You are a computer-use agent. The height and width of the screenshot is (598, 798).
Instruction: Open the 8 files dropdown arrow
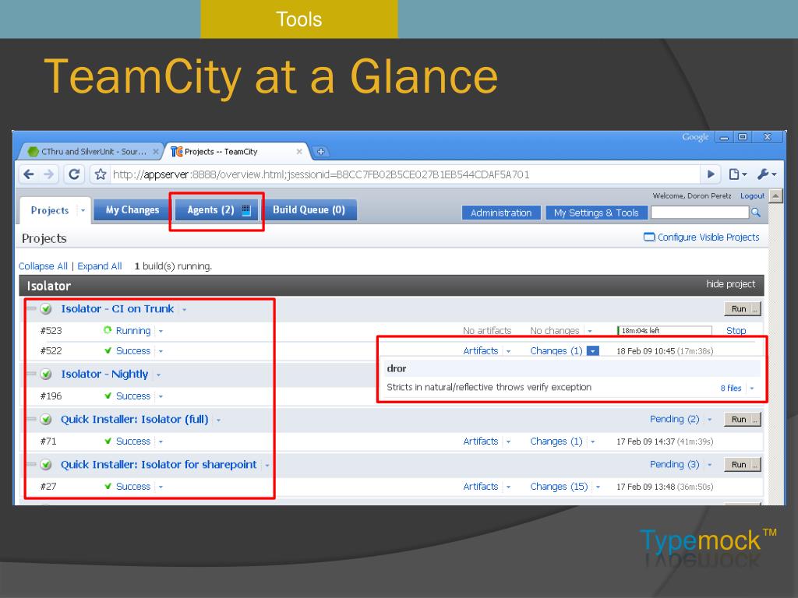coord(752,389)
